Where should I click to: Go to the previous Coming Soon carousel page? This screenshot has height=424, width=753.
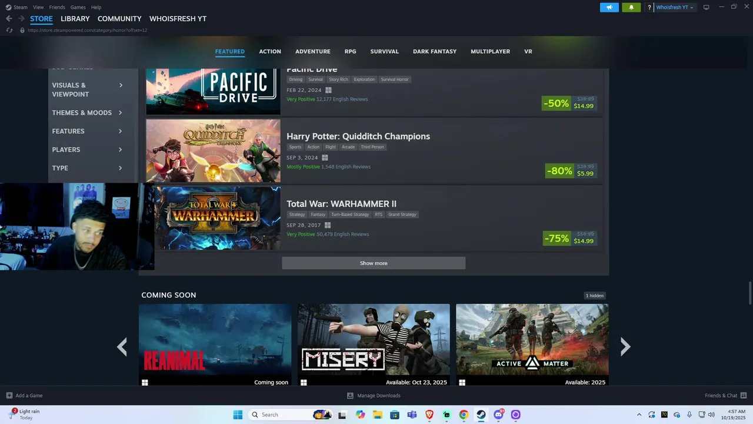[122, 347]
